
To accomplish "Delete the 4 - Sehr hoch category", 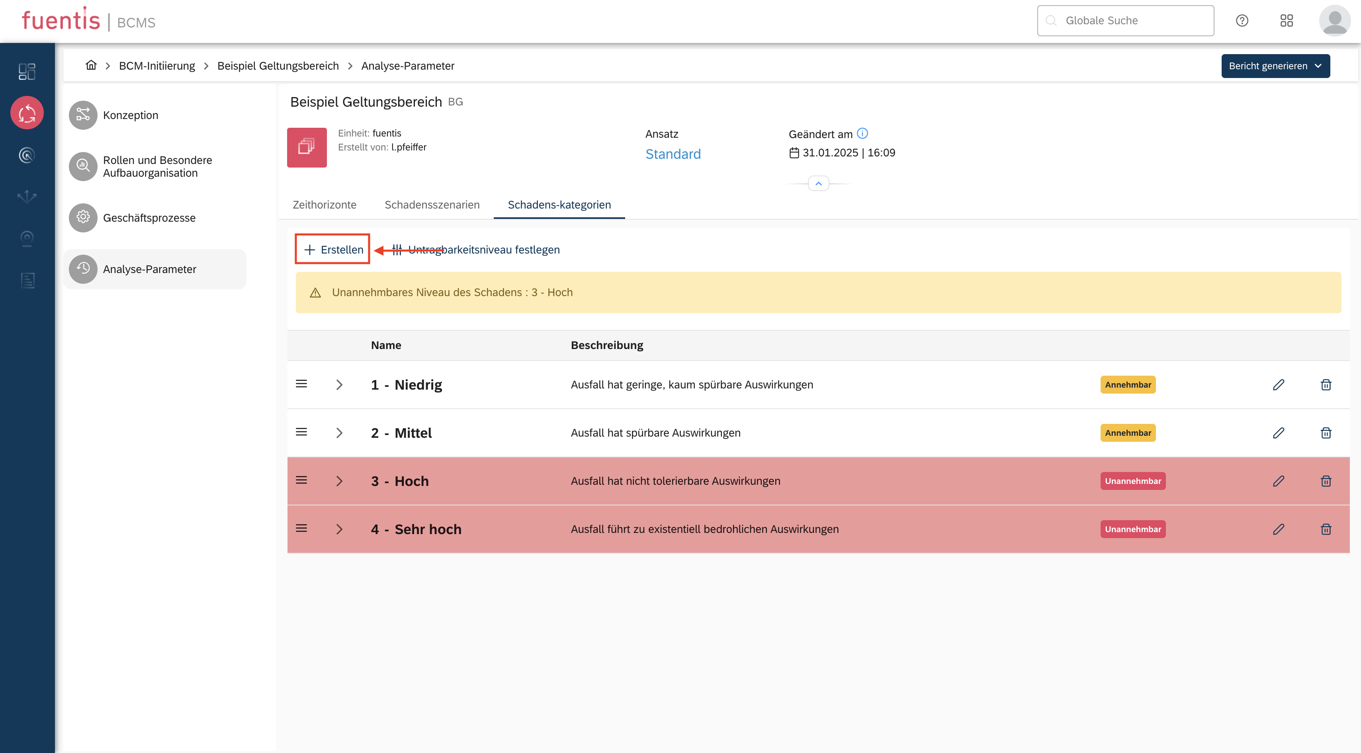I will click(x=1326, y=529).
